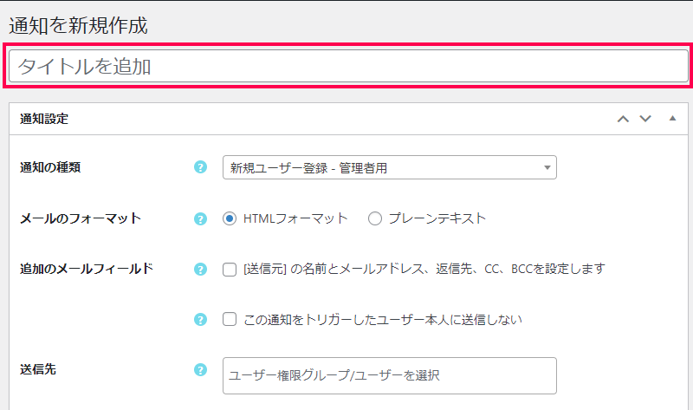The image size is (693, 410).
Task: Select the HTMLフォーマット radio button
Action: click(x=230, y=218)
